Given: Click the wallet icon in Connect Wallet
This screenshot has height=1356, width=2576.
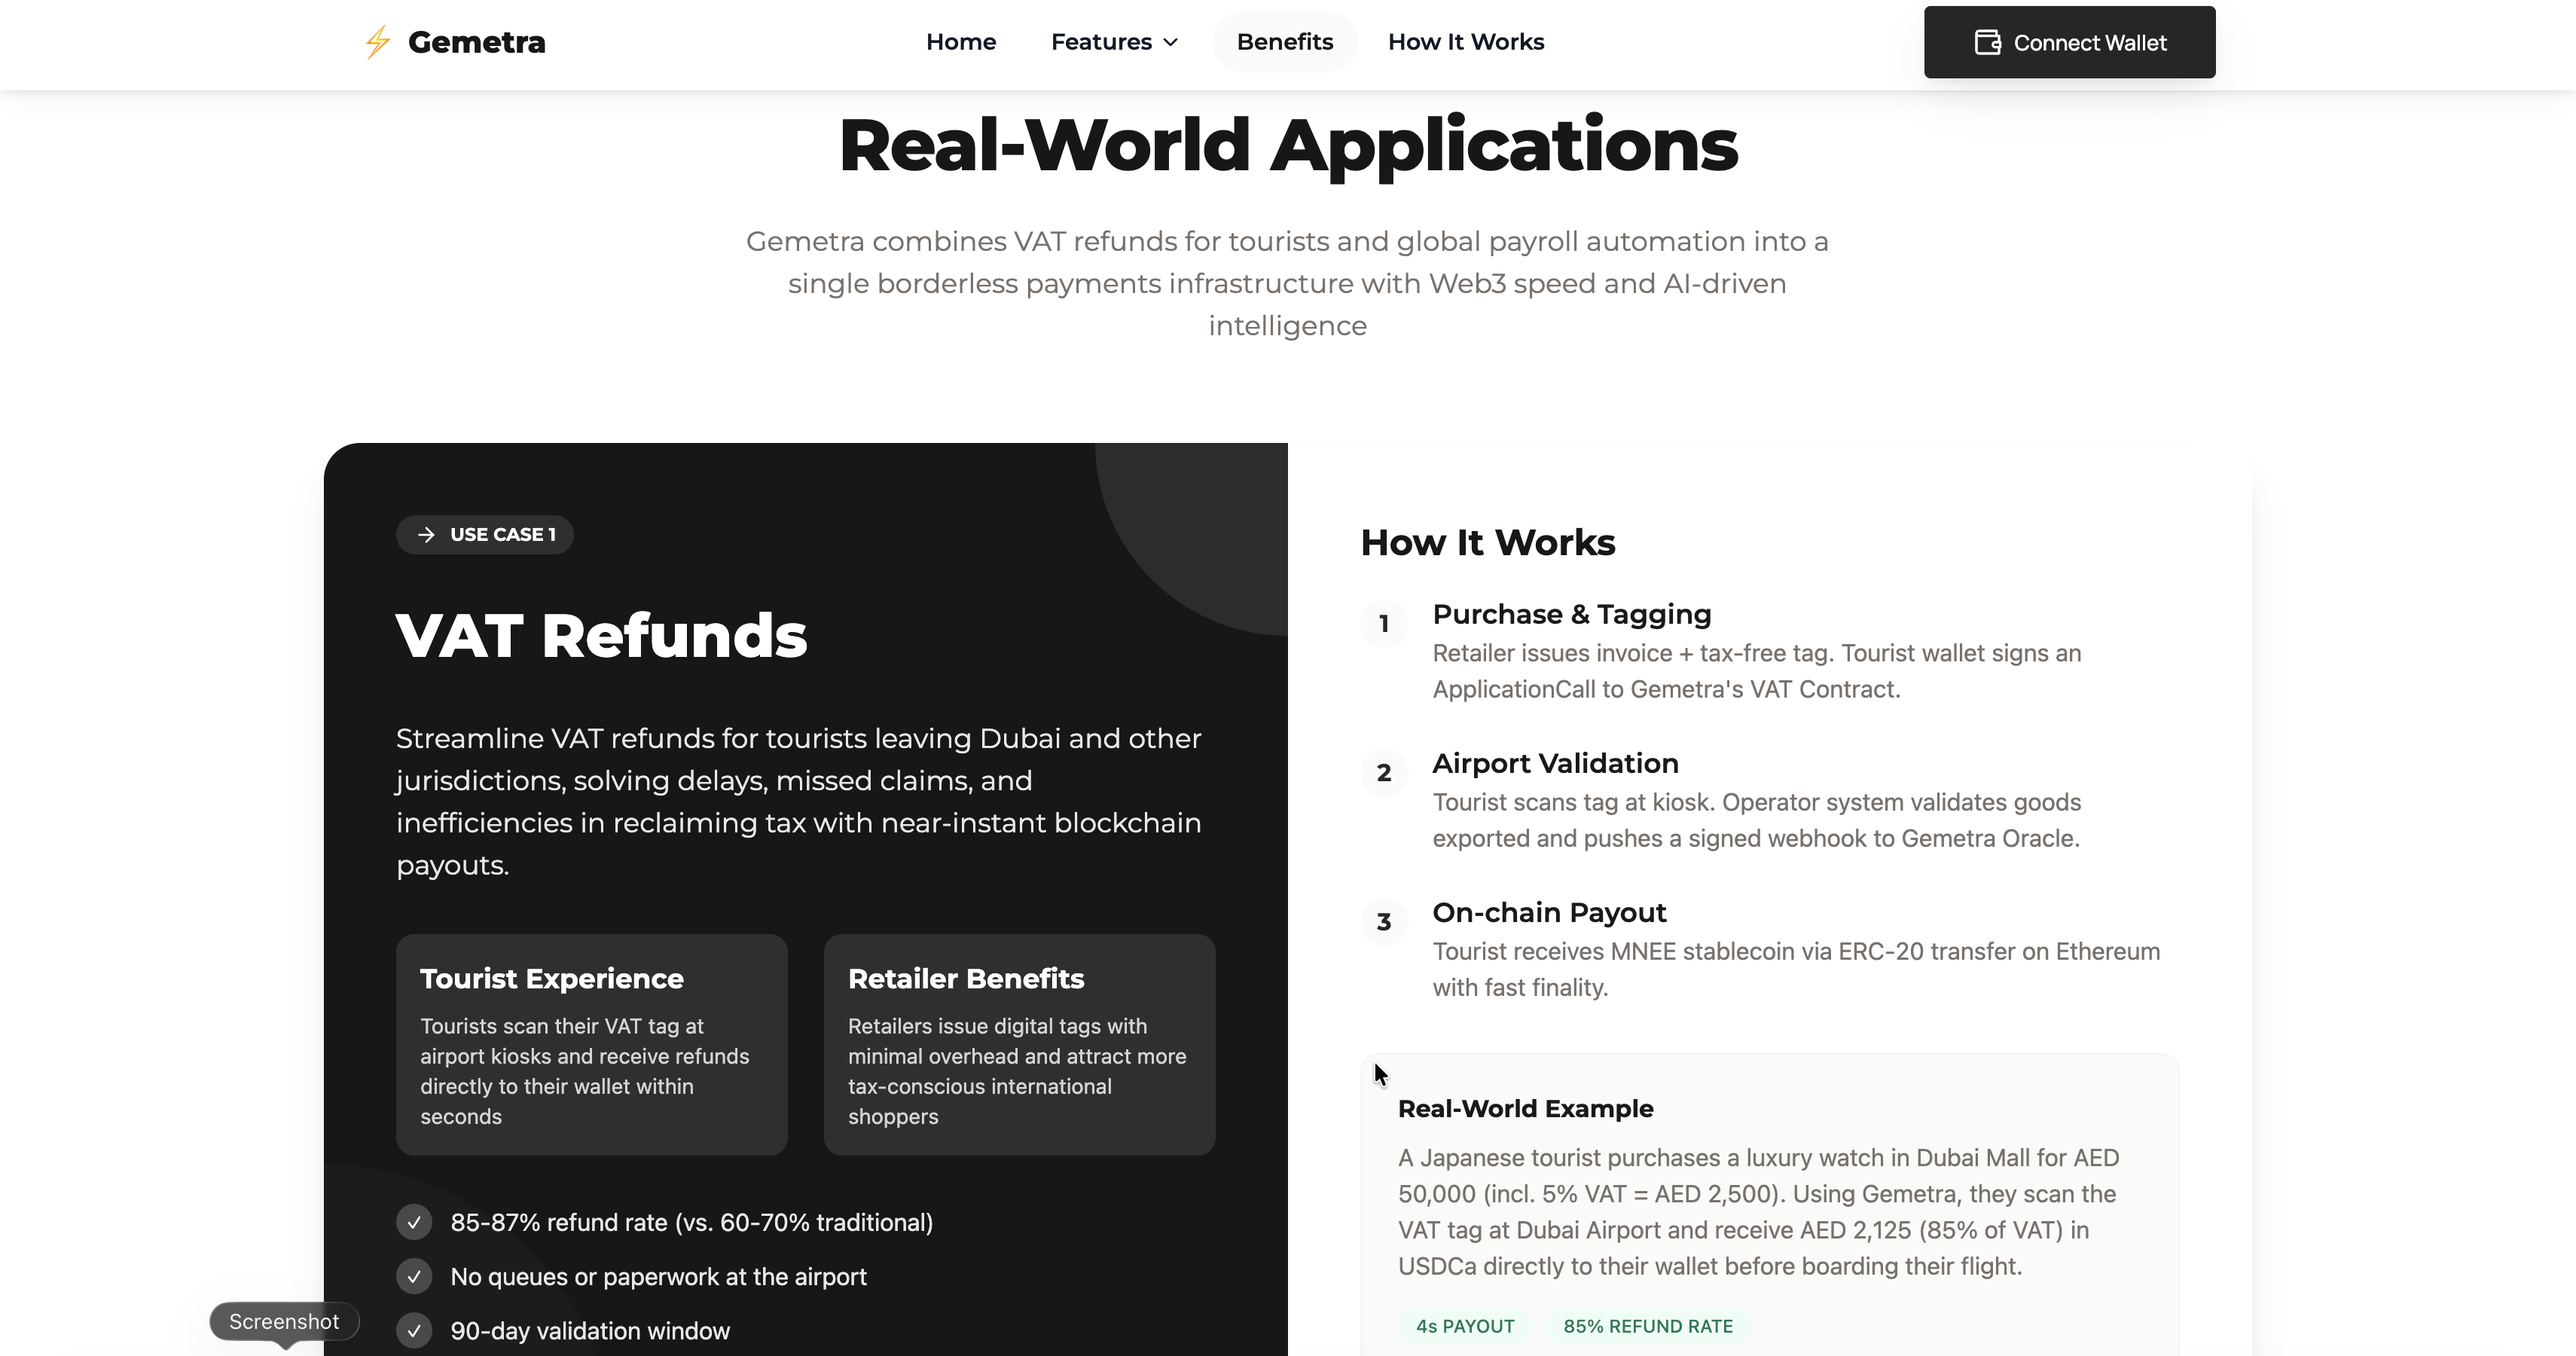Looking at the screenshot, I should tap(1987, 42).
